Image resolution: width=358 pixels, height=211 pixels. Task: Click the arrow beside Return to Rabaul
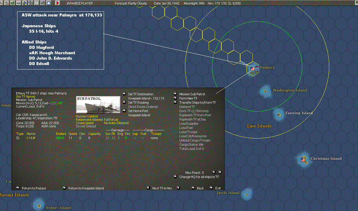click(18, 188)
